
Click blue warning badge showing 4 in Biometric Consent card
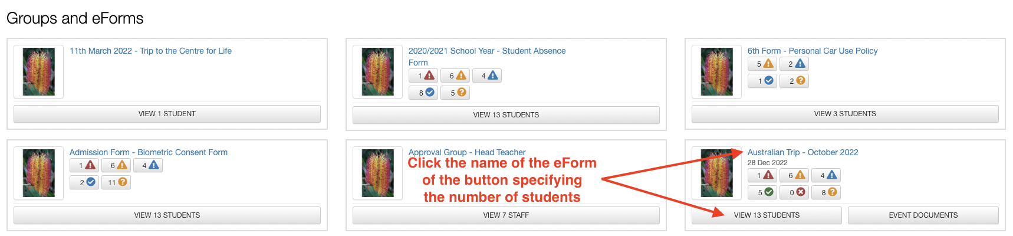tap(148, 166)
